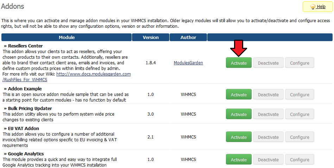Select the Resellers Center module title

coord(25,46)
